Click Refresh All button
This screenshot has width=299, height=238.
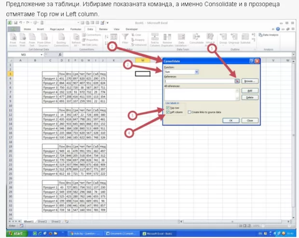[76, 40]
